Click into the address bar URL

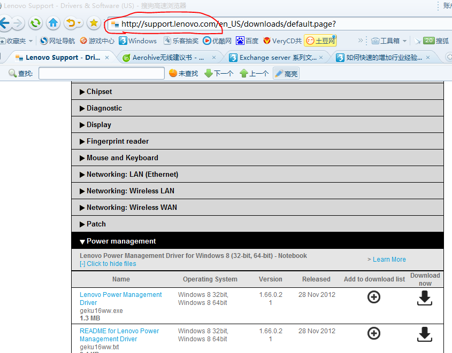[228, 24]
